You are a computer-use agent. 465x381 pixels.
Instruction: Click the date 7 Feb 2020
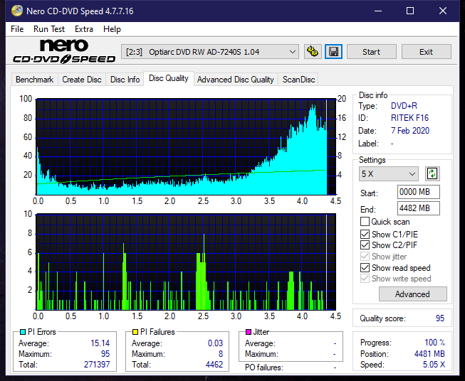(410, 131)
